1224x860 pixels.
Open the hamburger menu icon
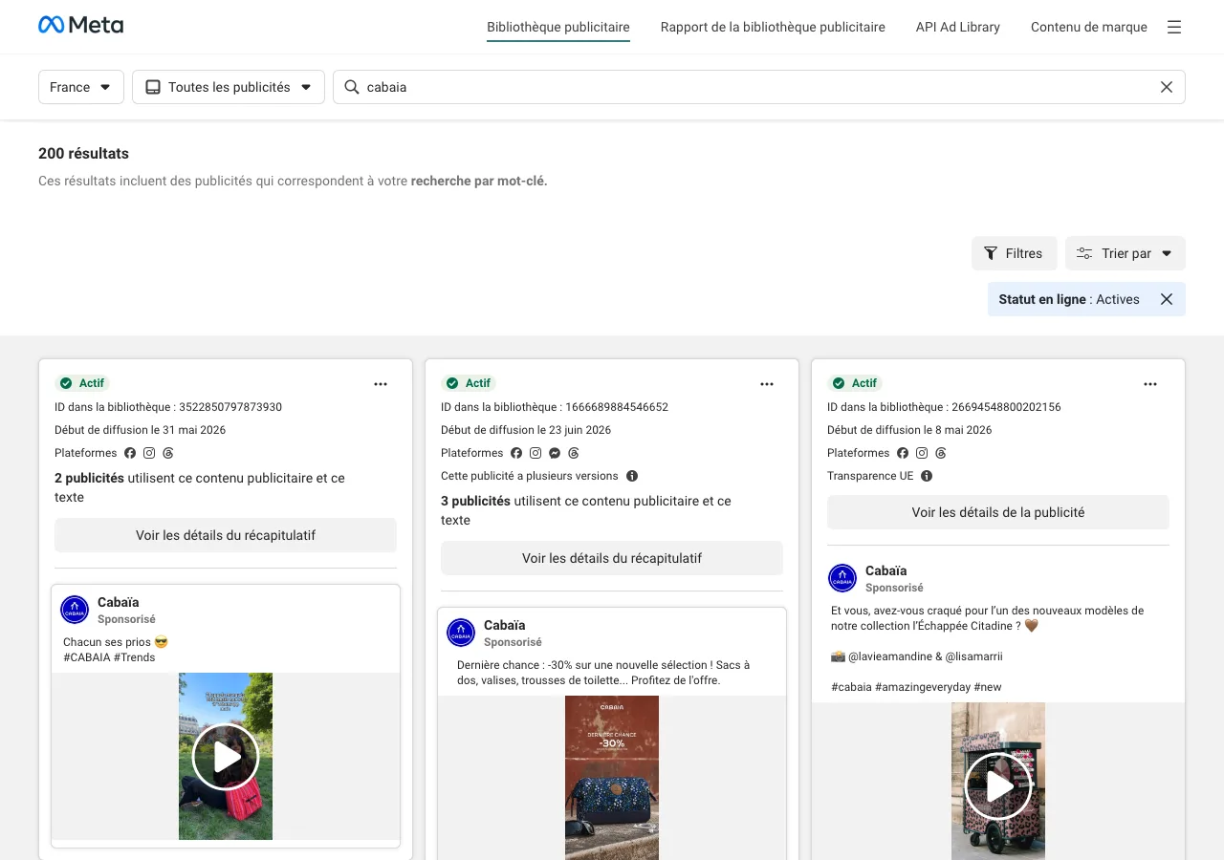click(1174, 27)
